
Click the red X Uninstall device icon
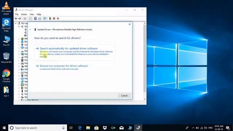click(54, 19)
